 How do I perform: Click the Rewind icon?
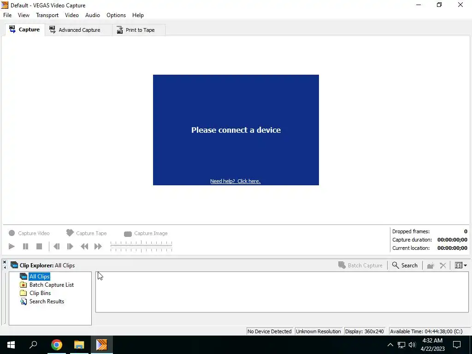point(85,246)
